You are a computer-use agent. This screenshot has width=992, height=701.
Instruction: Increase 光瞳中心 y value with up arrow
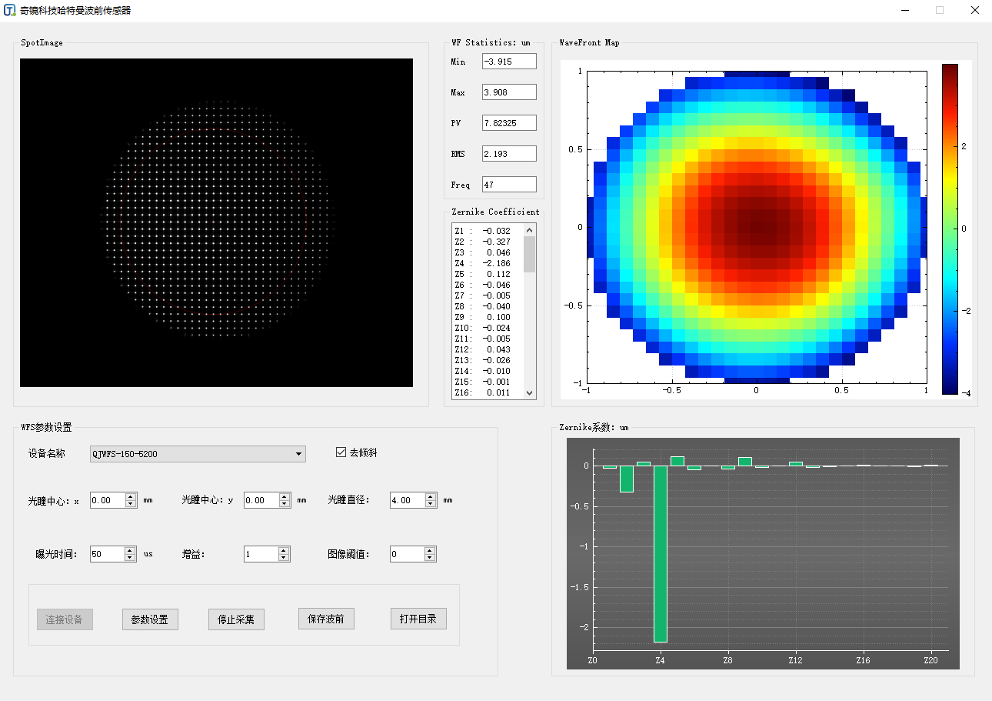(285, 496)
